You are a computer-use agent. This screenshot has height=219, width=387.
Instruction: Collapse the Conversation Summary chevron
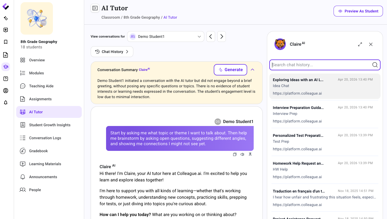pyautogui.click(x=253, y=70)
